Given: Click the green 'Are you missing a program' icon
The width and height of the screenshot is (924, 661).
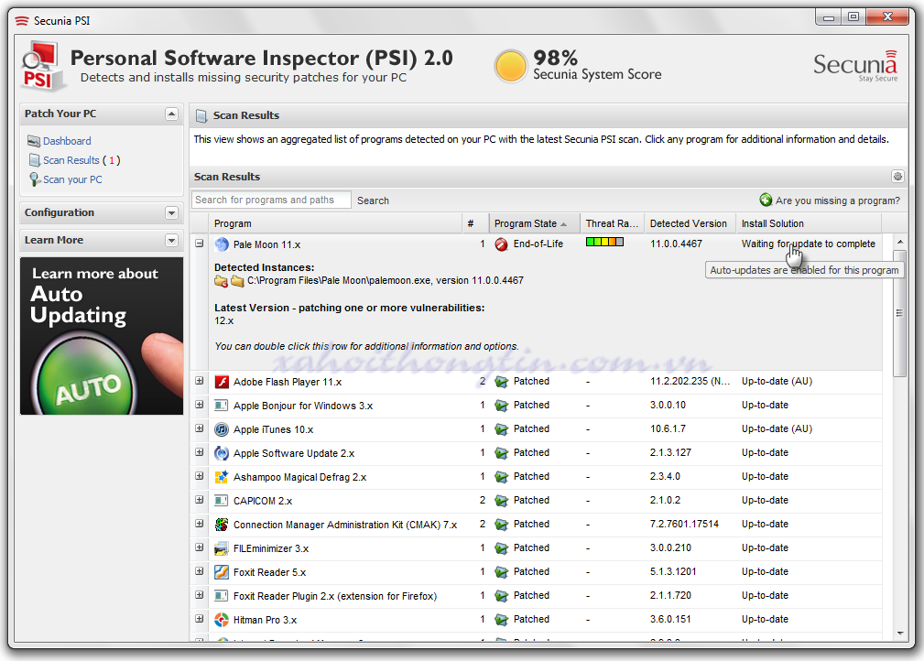Looking at the screenshot, I should coord(766,200).
